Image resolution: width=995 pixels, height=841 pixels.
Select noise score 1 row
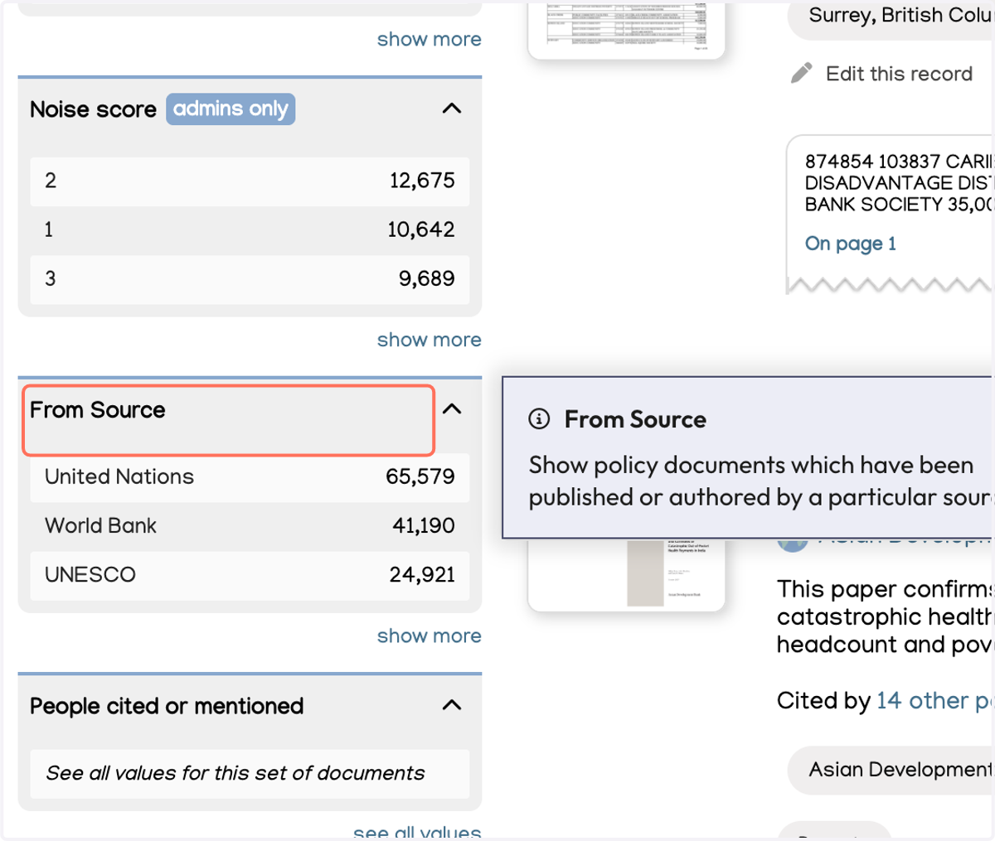coord(250,230)
